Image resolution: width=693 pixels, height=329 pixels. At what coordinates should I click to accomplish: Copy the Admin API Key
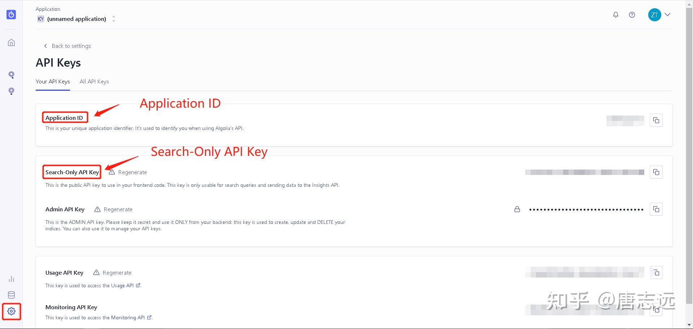pos(656,209)
